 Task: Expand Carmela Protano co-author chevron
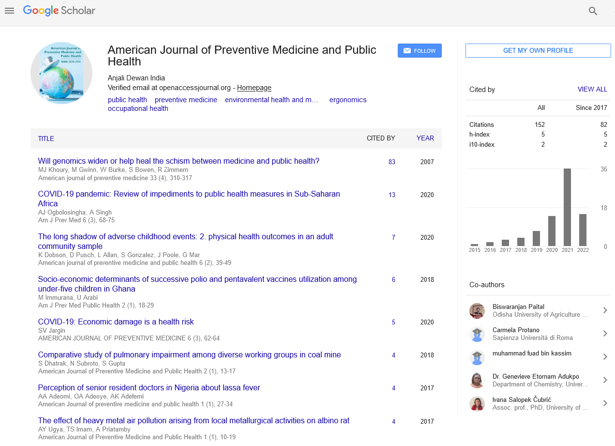605,334
